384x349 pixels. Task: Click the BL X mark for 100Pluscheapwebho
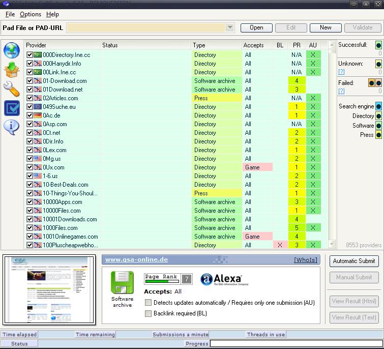coord(280,245)
